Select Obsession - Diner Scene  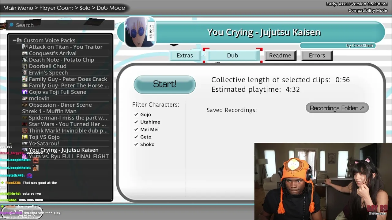(66, 105)
